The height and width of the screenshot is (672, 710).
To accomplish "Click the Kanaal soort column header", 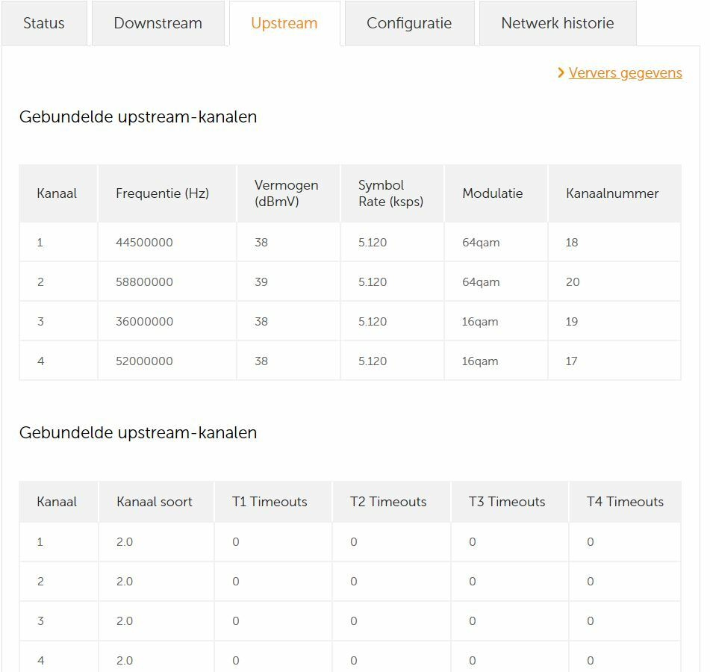I will [156, 502].
